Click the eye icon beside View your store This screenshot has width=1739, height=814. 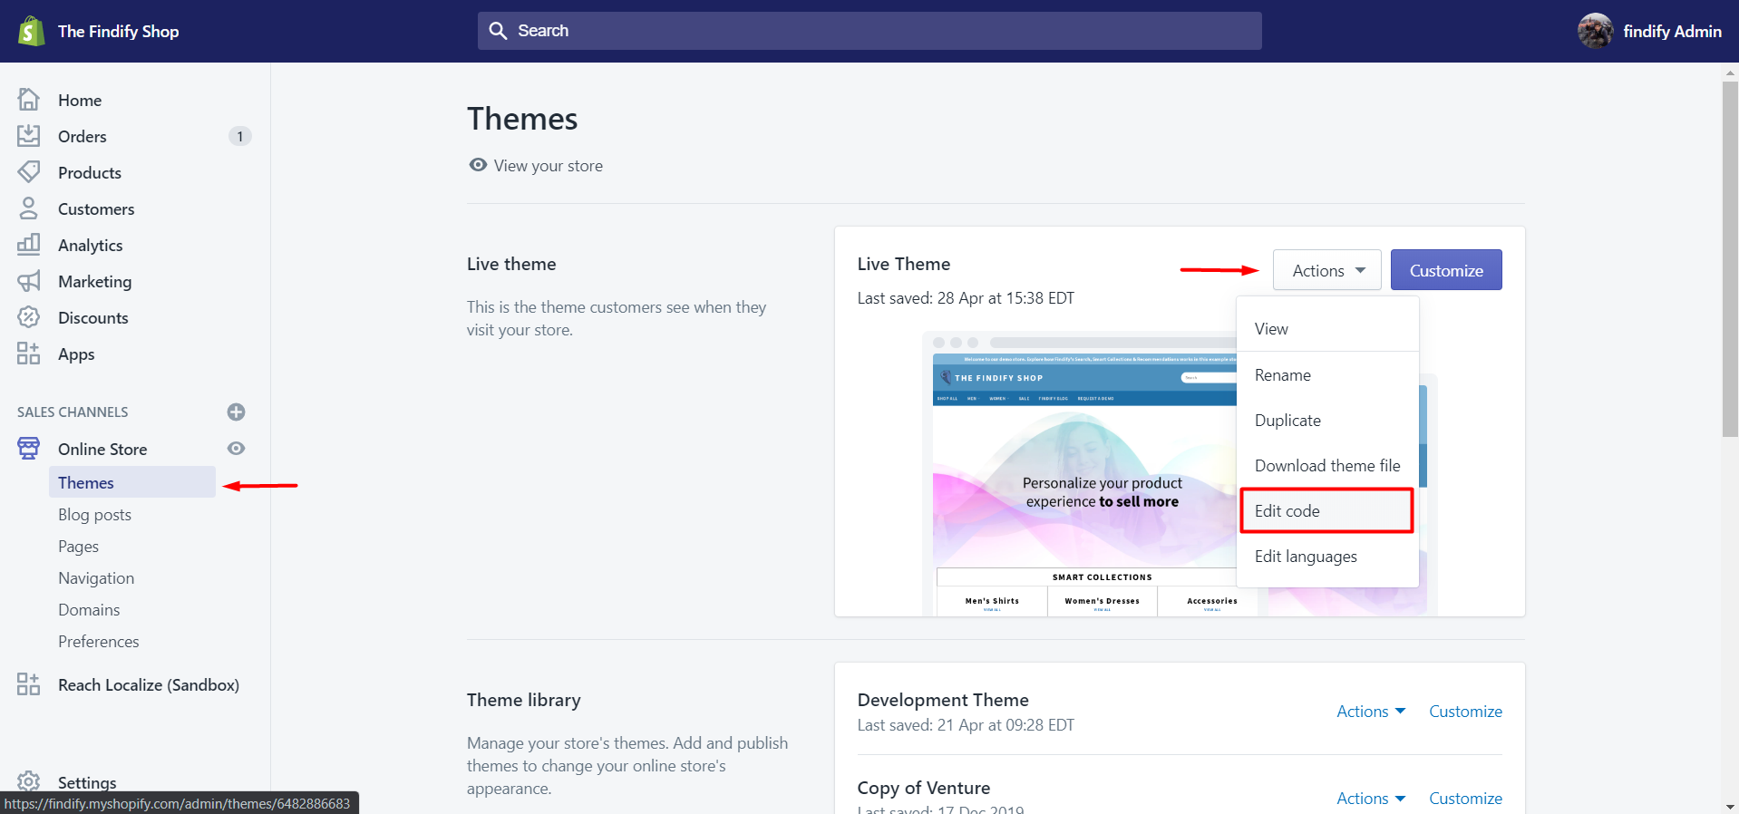[478, 165]
